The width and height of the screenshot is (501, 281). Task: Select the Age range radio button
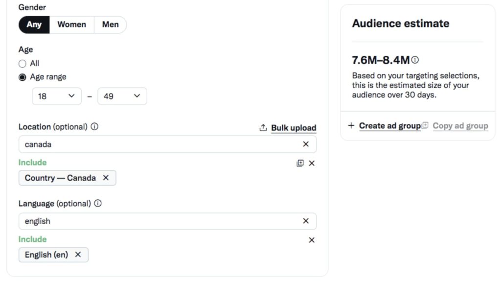(23, 77)
